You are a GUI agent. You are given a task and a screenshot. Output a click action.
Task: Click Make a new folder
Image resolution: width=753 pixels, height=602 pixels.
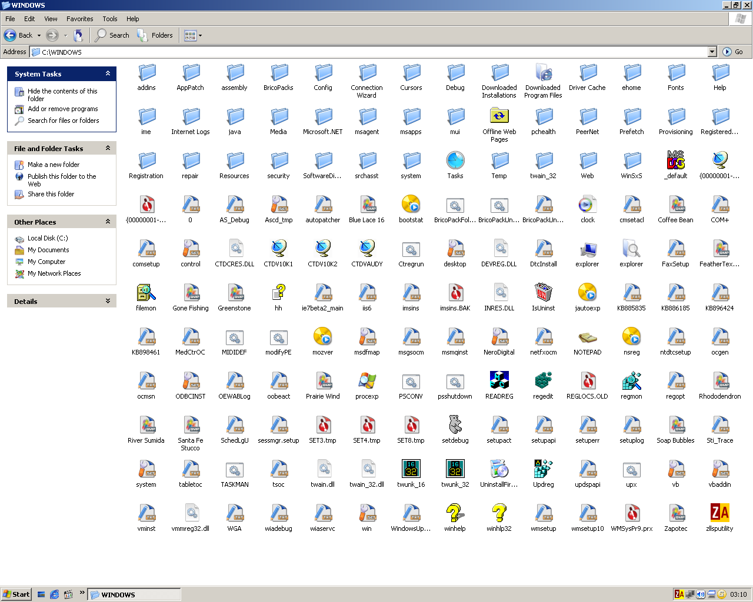54,165
